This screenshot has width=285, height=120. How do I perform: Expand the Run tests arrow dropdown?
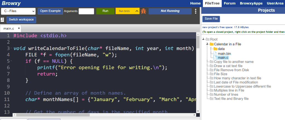click(x=137, y=11)
